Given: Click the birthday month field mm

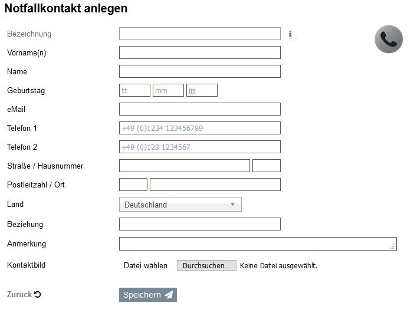Looking at the screenshot, I should [168, 90].
